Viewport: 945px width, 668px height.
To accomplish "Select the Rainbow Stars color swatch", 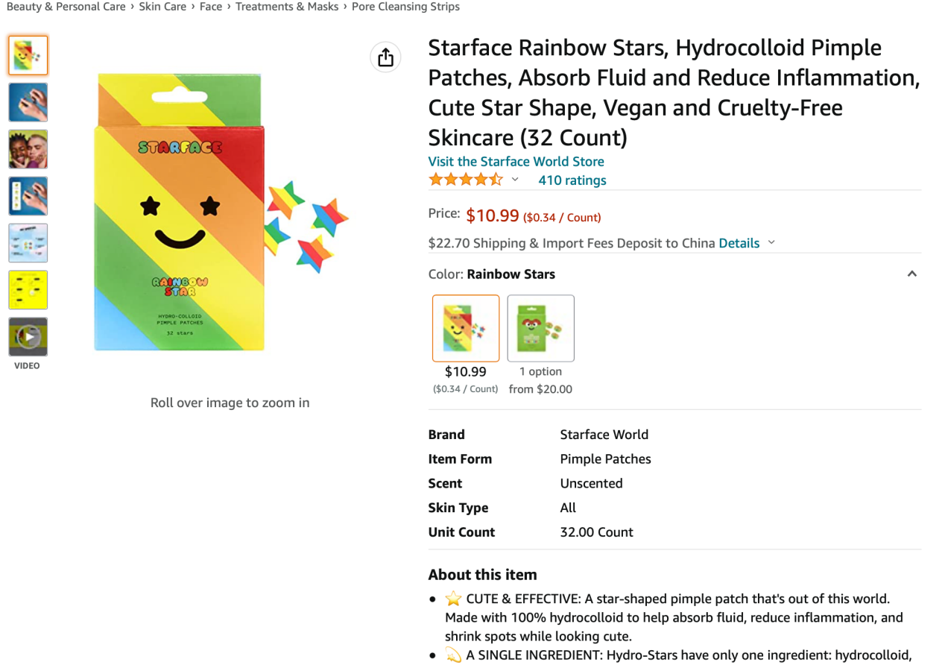I will click(x=466, y=328).
